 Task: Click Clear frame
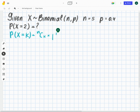(39, 8)
